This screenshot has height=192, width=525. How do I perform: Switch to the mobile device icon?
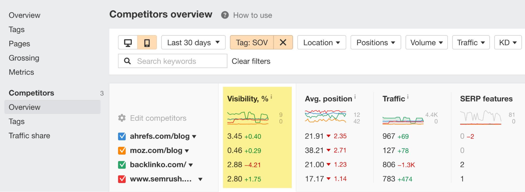click(147, 42)
